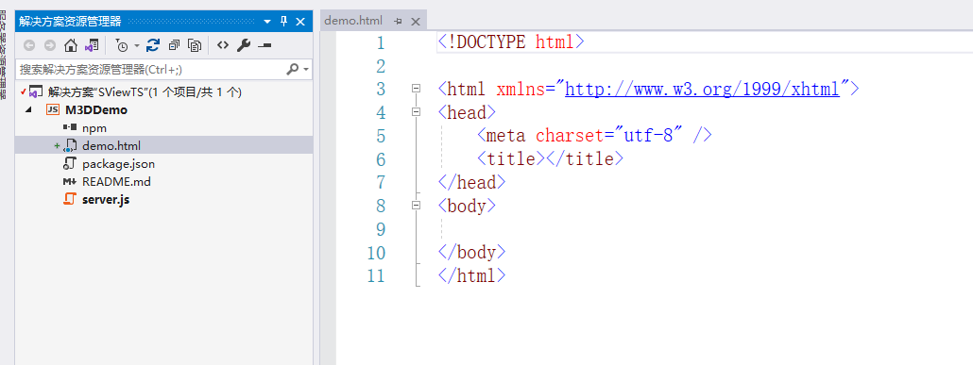Click the Markdown icon beside README.md
This screenshot has width=973, height=365.
click(70, 182)
